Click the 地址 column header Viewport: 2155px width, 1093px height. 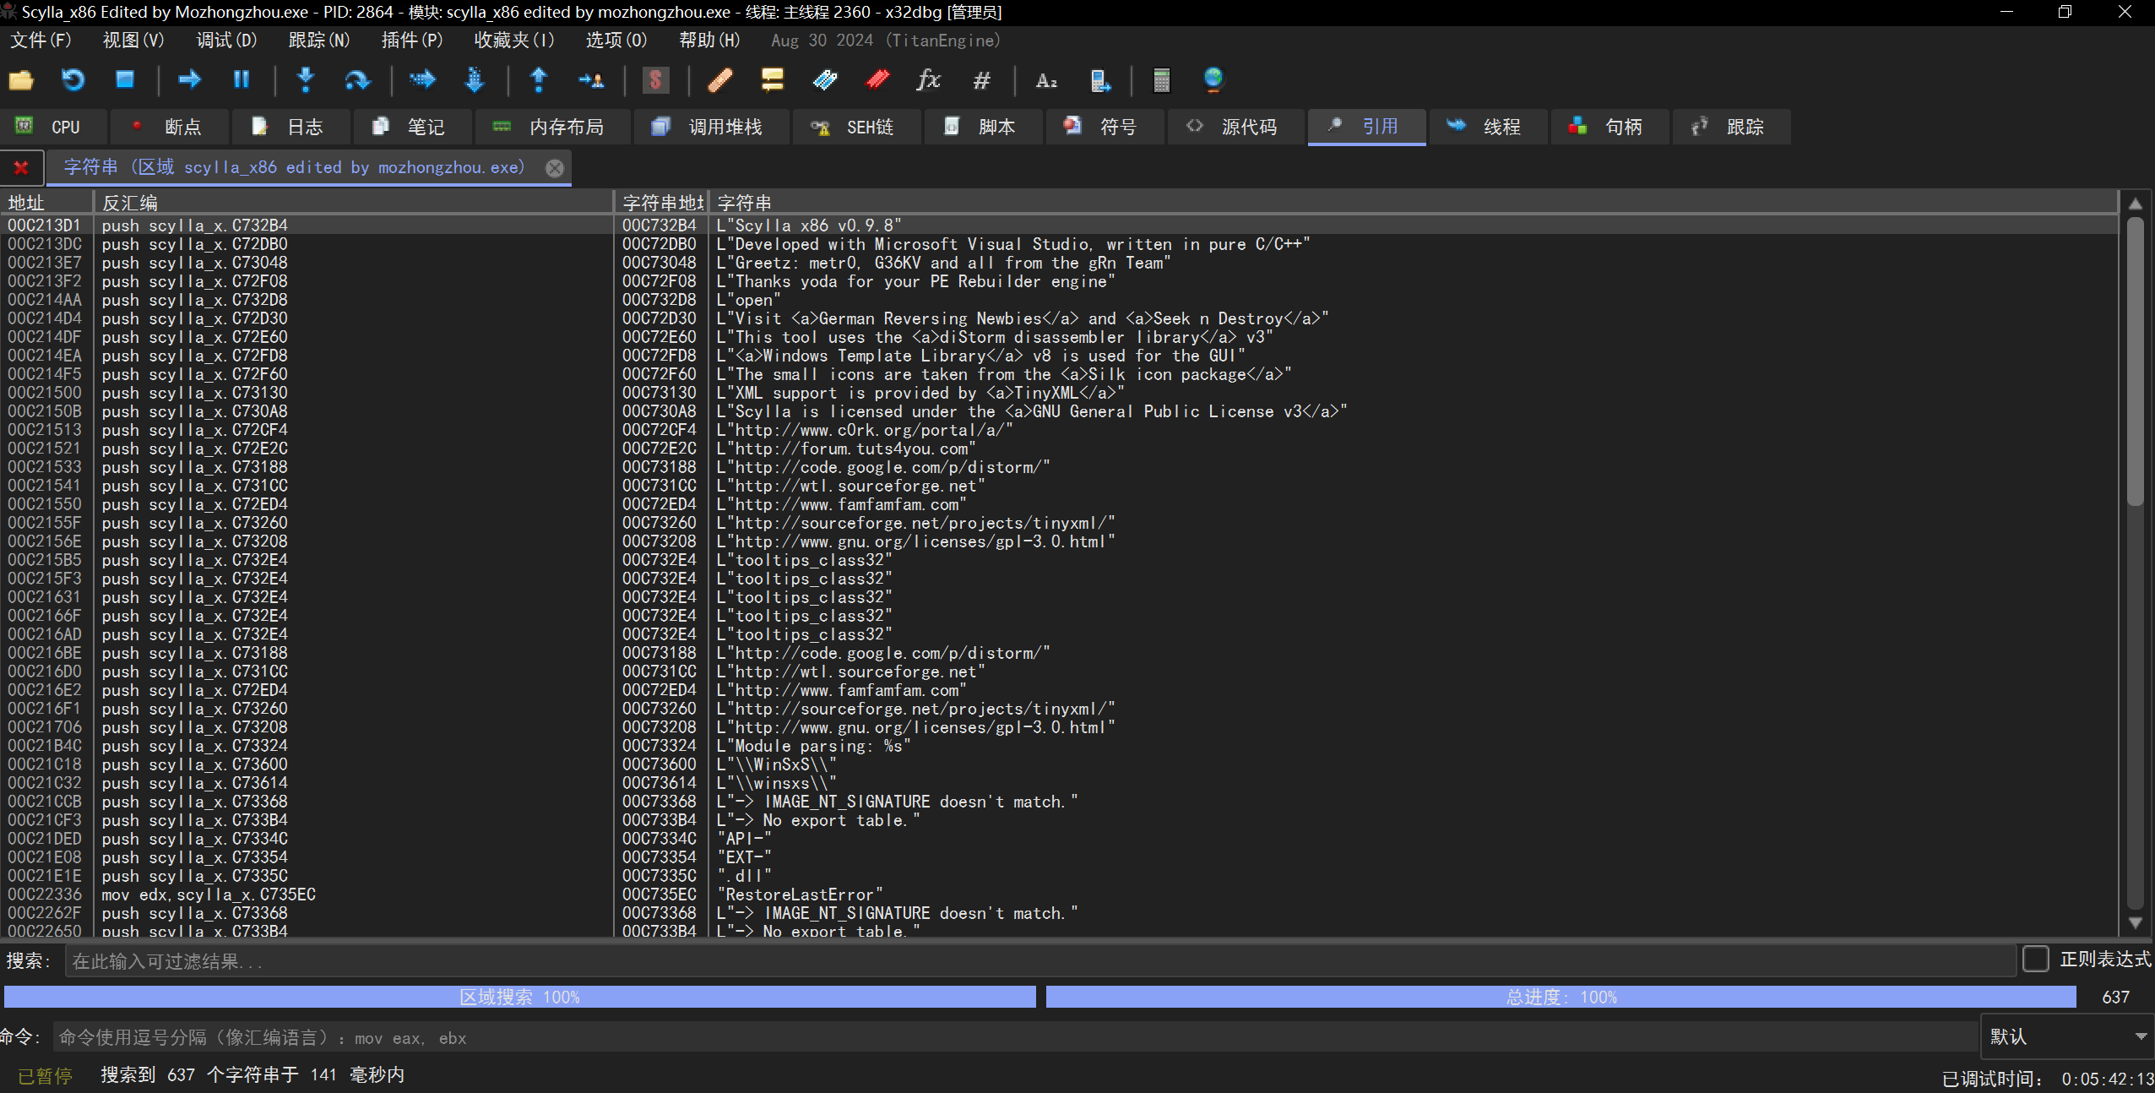[x=46, y=203]
